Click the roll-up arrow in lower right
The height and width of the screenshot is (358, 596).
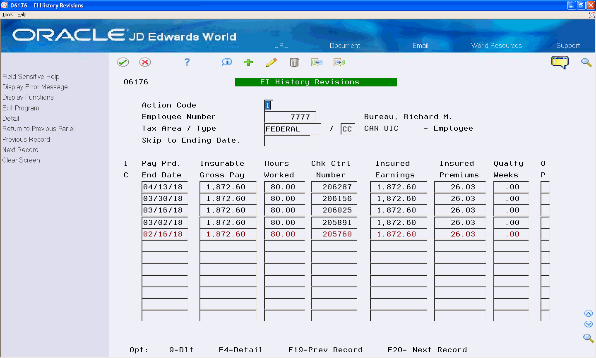(x=589, y=313)
